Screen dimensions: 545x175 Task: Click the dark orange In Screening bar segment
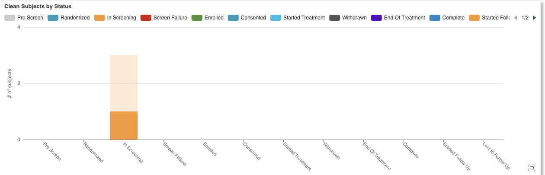(x=124, y=125)
